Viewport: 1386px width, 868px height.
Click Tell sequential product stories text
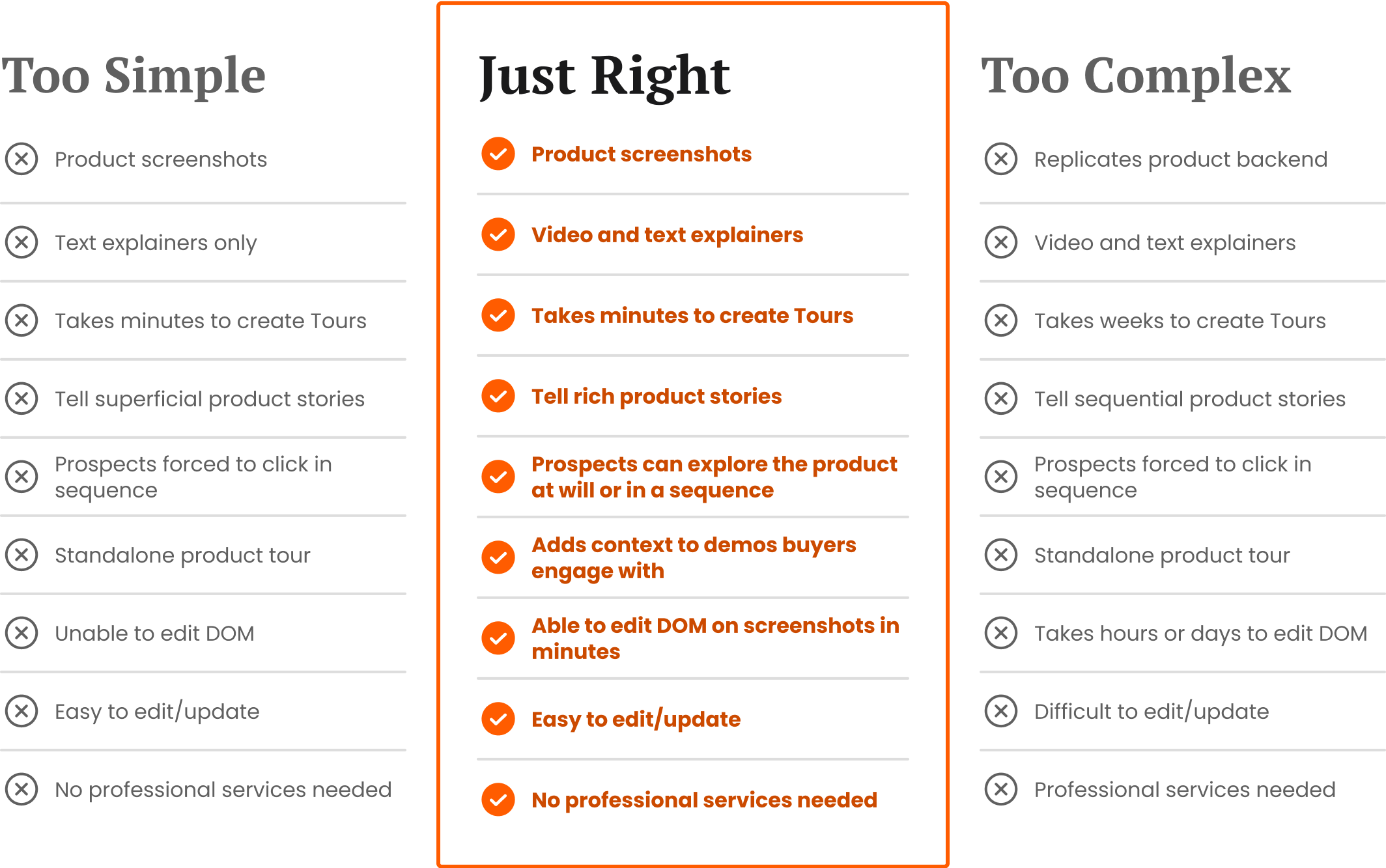tap(1190, 399)
